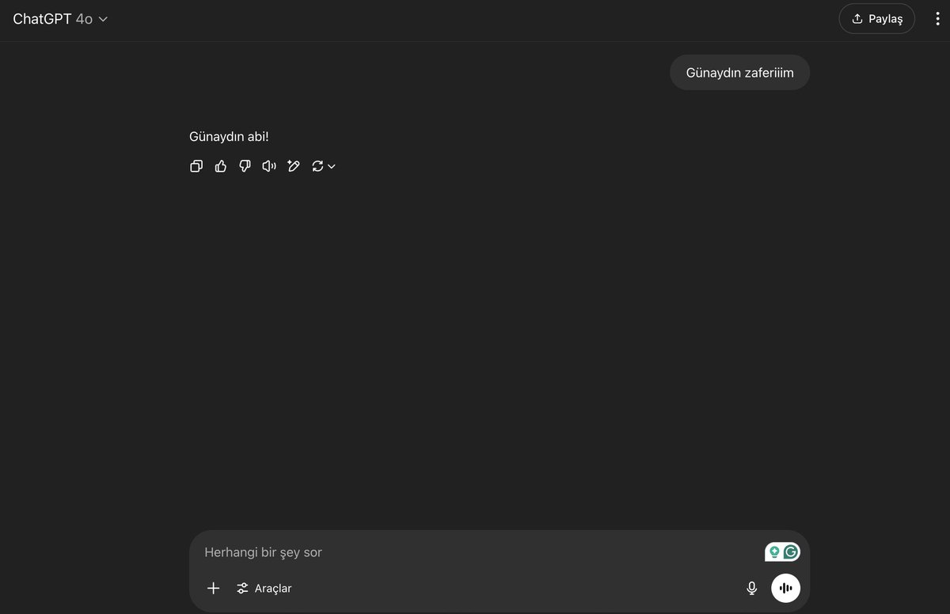
Task: Open the three-dot options menu
Action: (x=937, y=19)
